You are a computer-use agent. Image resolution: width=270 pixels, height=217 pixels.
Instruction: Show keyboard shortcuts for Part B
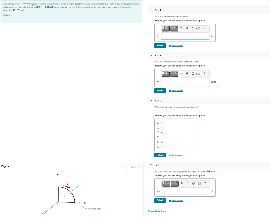tap(198, 74)
